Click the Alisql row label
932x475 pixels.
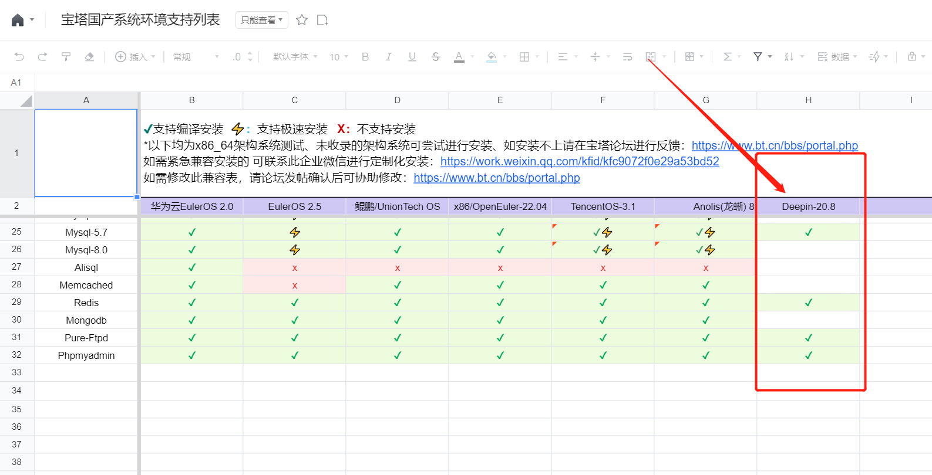[x=86, y=267]
